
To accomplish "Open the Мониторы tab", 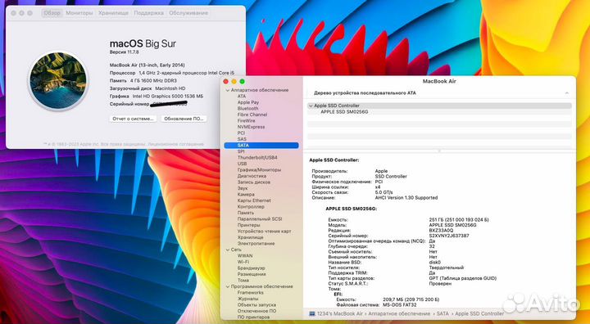I will [x=79, y=13].
